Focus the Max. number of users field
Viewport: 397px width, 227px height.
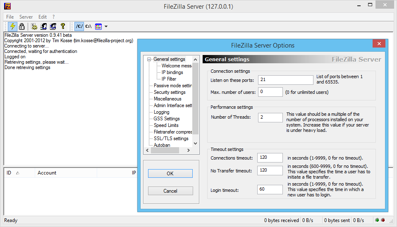tap(270, 92)
